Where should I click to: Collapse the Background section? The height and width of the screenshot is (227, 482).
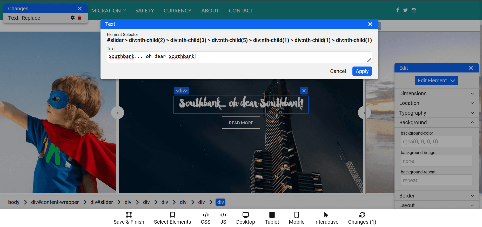436,122
